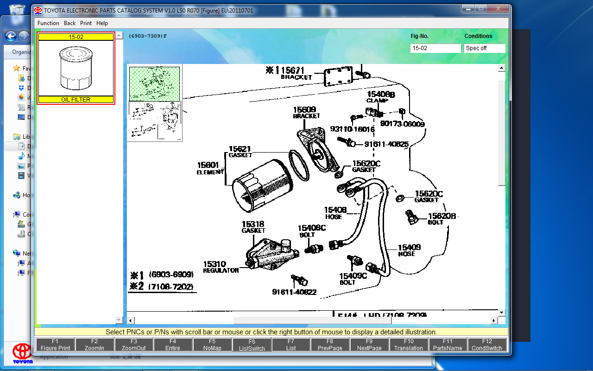Click the vertical scrollbar thumb of diagram
This screenshot has height=371, width=593.
[x=501, y=132]
